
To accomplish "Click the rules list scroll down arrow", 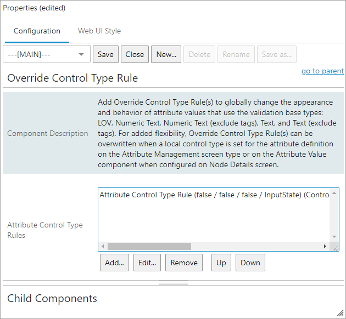I will point(334,237).
